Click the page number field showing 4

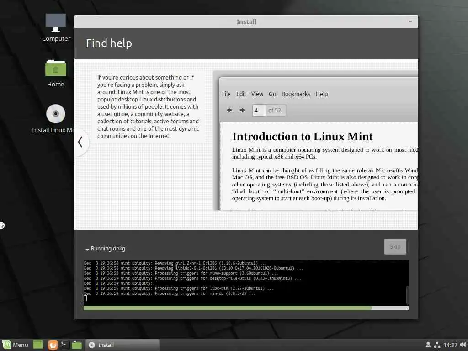point(259,111)
